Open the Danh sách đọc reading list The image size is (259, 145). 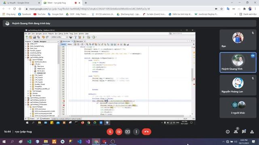pos(248,14)
